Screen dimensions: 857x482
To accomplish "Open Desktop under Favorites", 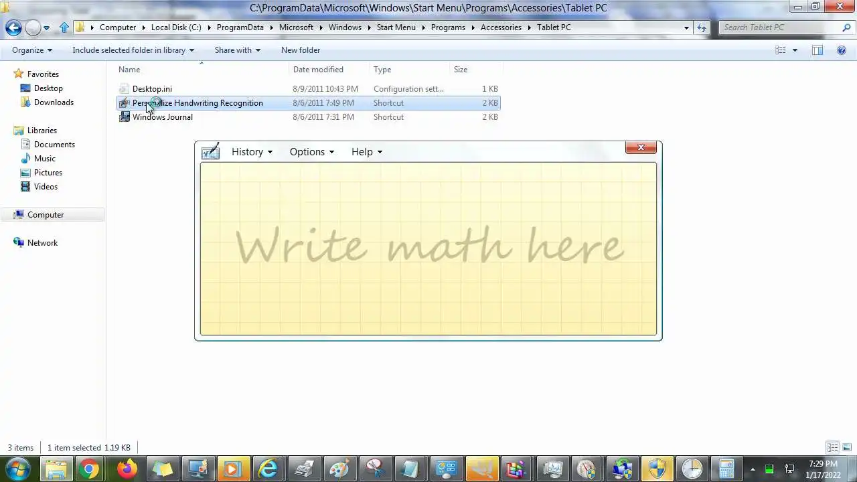I will pyautogui.click(x=48, y=88).
